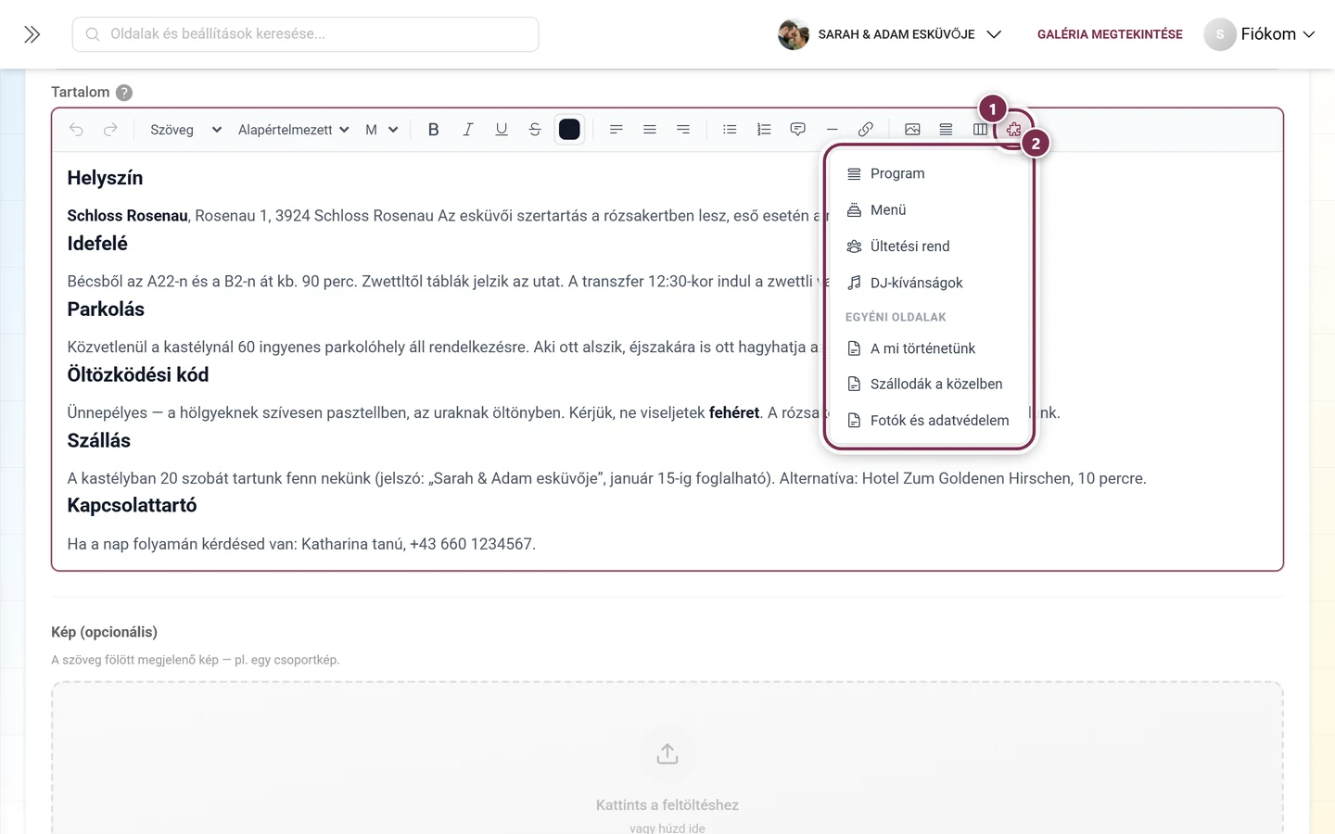The width and height of the screenshot is (1335, 834).
Task: Click the couple's avatar photo in the header
Action: (x=794, y=34)
